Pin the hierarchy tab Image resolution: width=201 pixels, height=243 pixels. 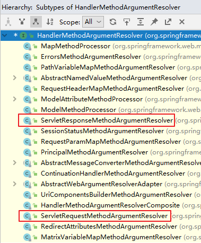154,22
